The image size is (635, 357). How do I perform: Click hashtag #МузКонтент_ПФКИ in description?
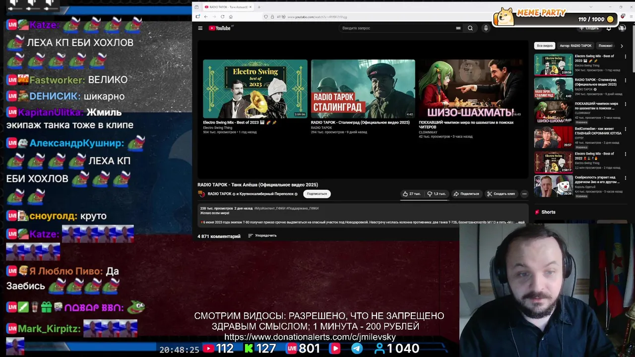(270, 208)
